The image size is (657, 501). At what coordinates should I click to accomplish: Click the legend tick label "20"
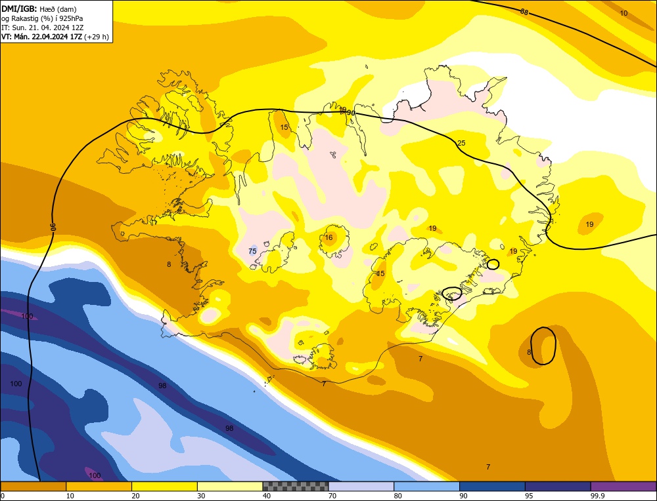pos(136,496)
